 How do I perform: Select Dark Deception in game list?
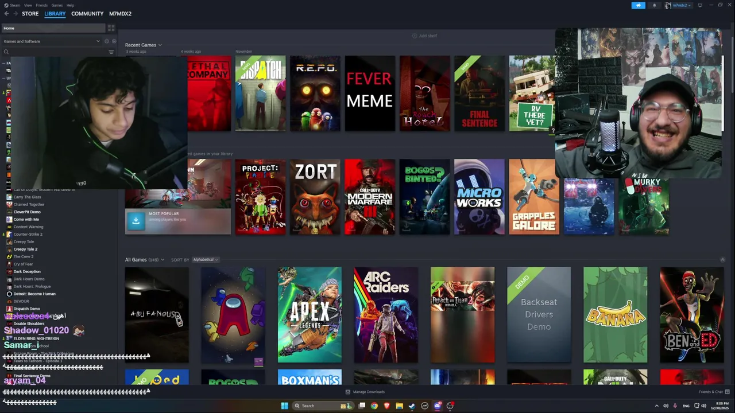pyautogui.click(x=27, y=271)
